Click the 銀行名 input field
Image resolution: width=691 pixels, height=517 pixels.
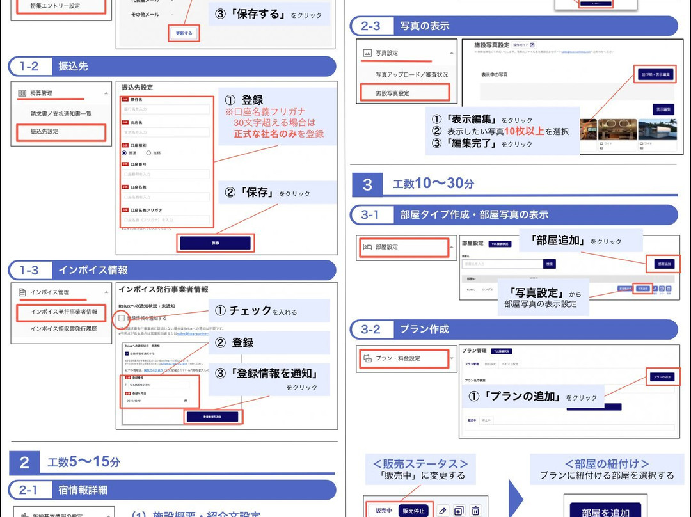165,109
